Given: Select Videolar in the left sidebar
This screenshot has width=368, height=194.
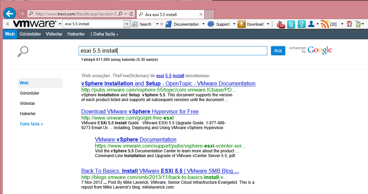Looking at the screenshot, I should pyautogui.click(x=27, y=103).
